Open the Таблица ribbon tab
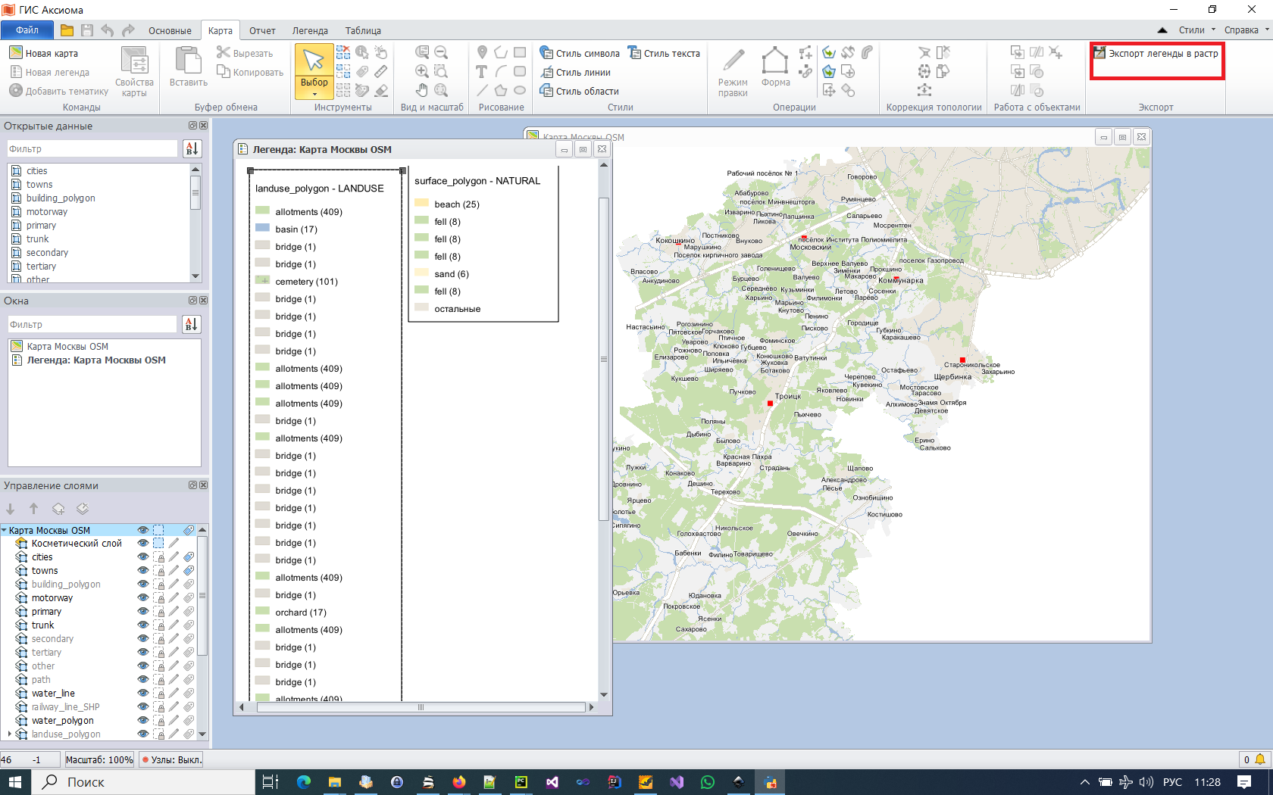The height and width of the screenshot is (795, 1273). [x=363, y=31]
